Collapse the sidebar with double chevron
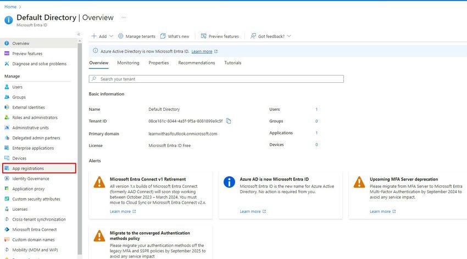This screenshot has height=259, width=467. pyautogui.click(x=79, y=34)
